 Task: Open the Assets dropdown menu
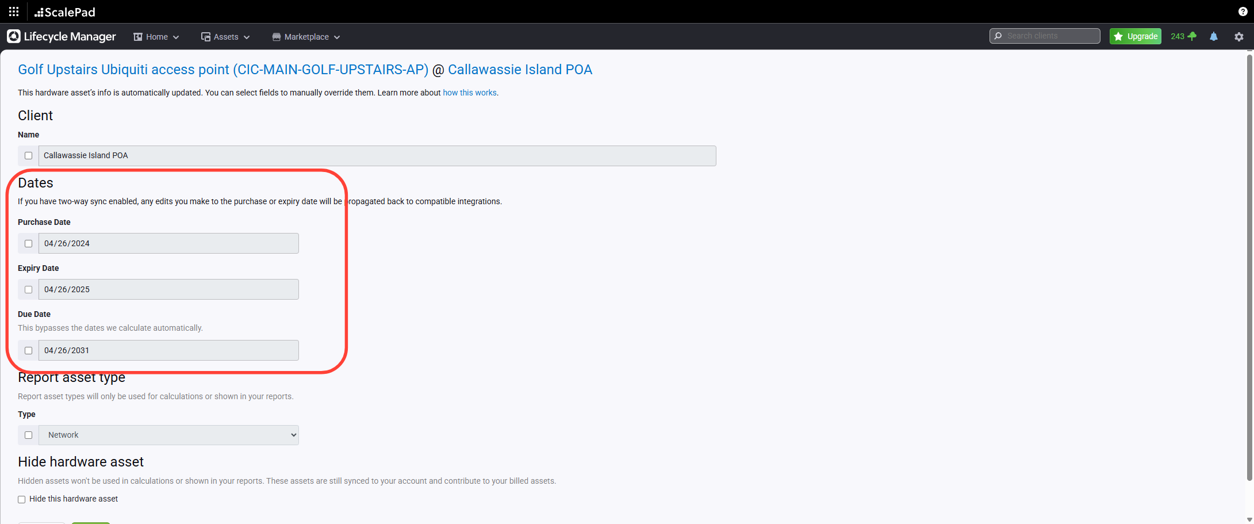(225, 37)
